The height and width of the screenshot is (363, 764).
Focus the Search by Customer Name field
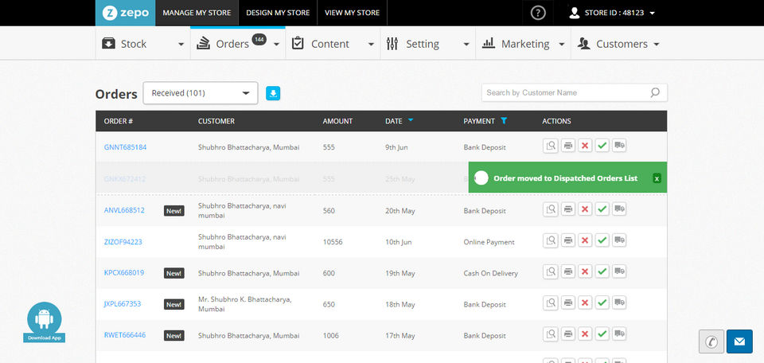(x=575, y=92)
